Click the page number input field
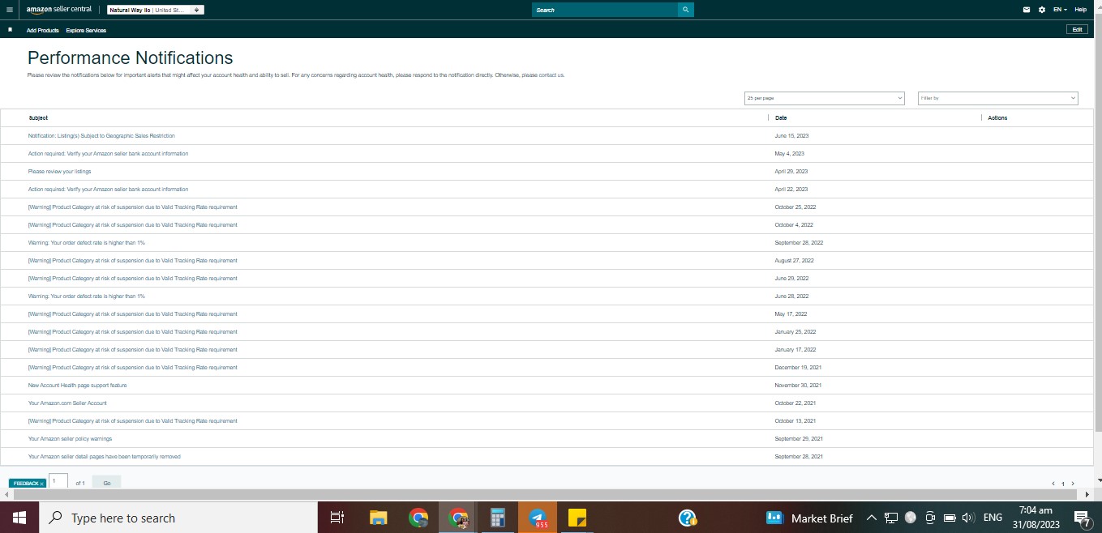The image size is (1102, 533). [x=58, y=481]
